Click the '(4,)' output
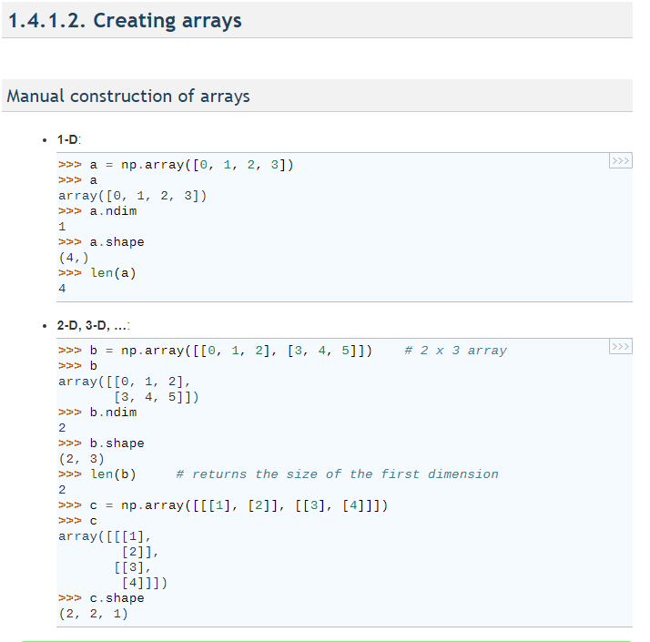 [74, 258]
